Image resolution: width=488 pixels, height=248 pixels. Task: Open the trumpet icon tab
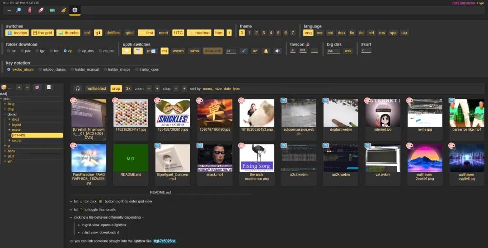click(x=64, y=10)
